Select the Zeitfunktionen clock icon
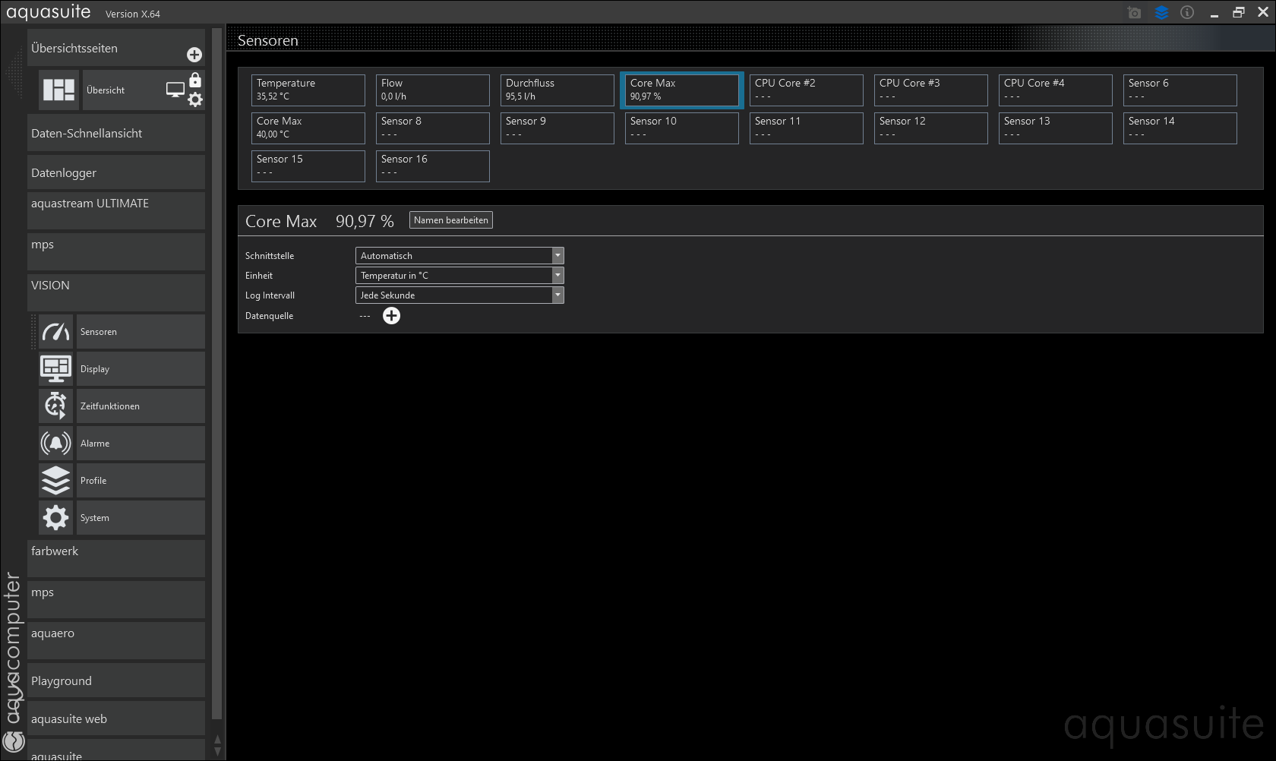Viewport: 1276px width, 761px height. point(55,406)
